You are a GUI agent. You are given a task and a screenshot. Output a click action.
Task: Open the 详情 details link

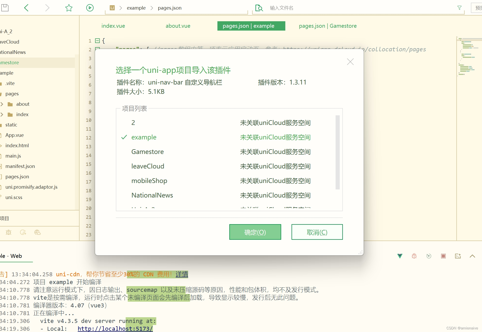(x=182, y=274)
